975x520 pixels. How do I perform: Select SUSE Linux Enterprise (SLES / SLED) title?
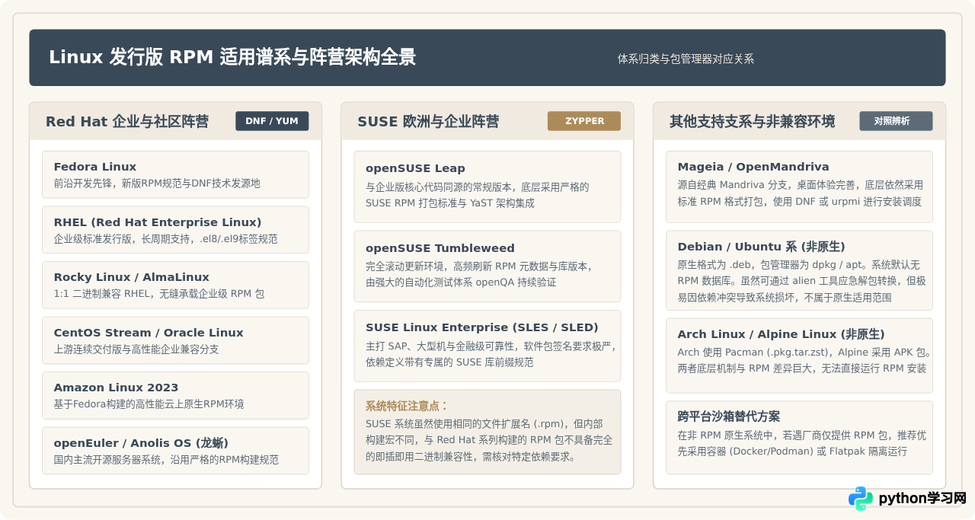click(x=482, y=327)
